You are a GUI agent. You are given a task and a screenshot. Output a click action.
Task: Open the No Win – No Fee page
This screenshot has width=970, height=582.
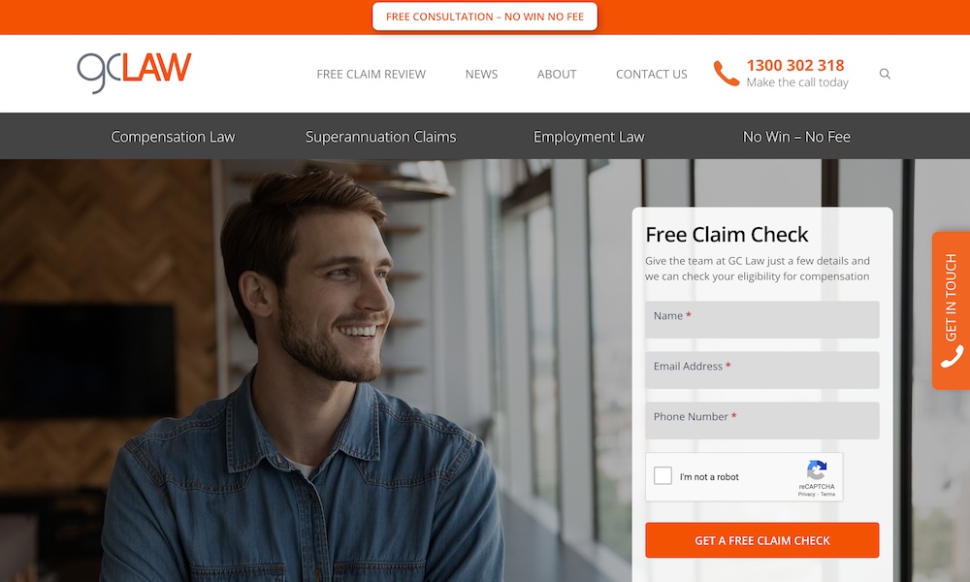click(796, 137)
